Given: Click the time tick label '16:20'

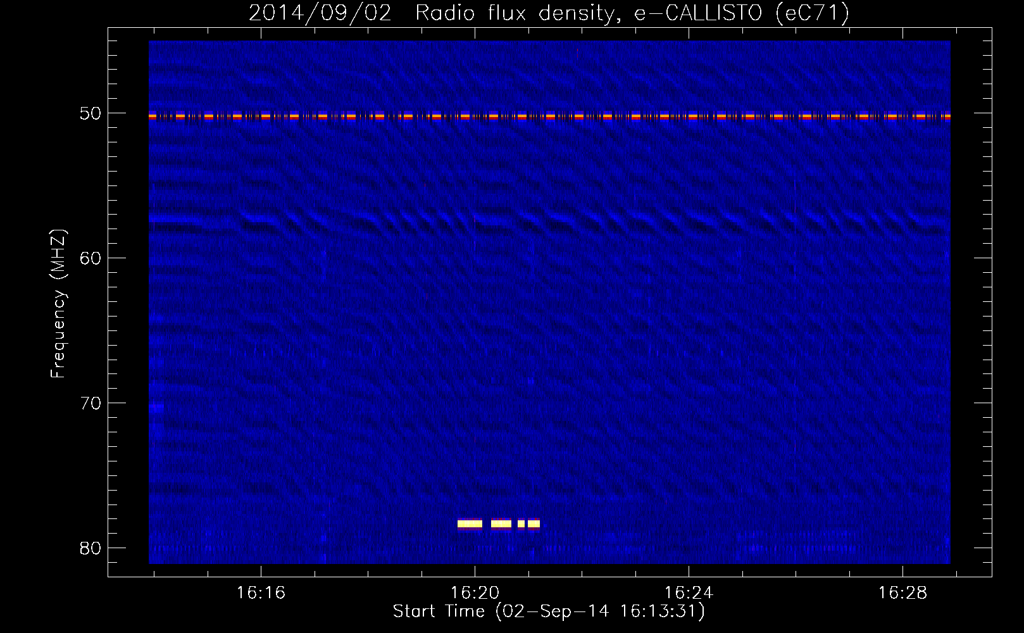Looking at the screenshot, I should click(475, 592).
